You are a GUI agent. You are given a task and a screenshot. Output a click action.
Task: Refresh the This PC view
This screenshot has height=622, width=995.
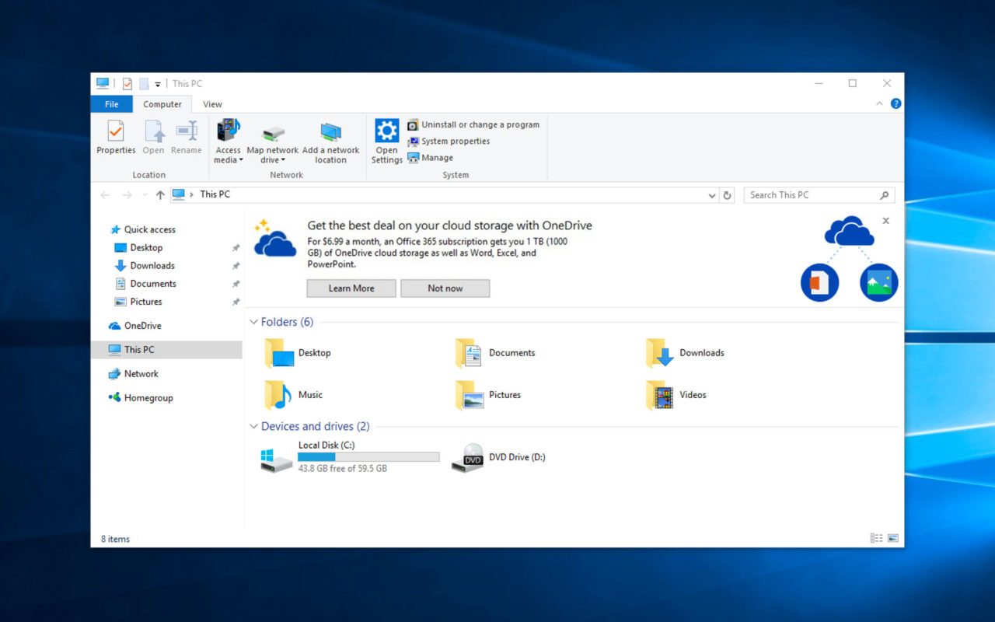tap(728, 195)
